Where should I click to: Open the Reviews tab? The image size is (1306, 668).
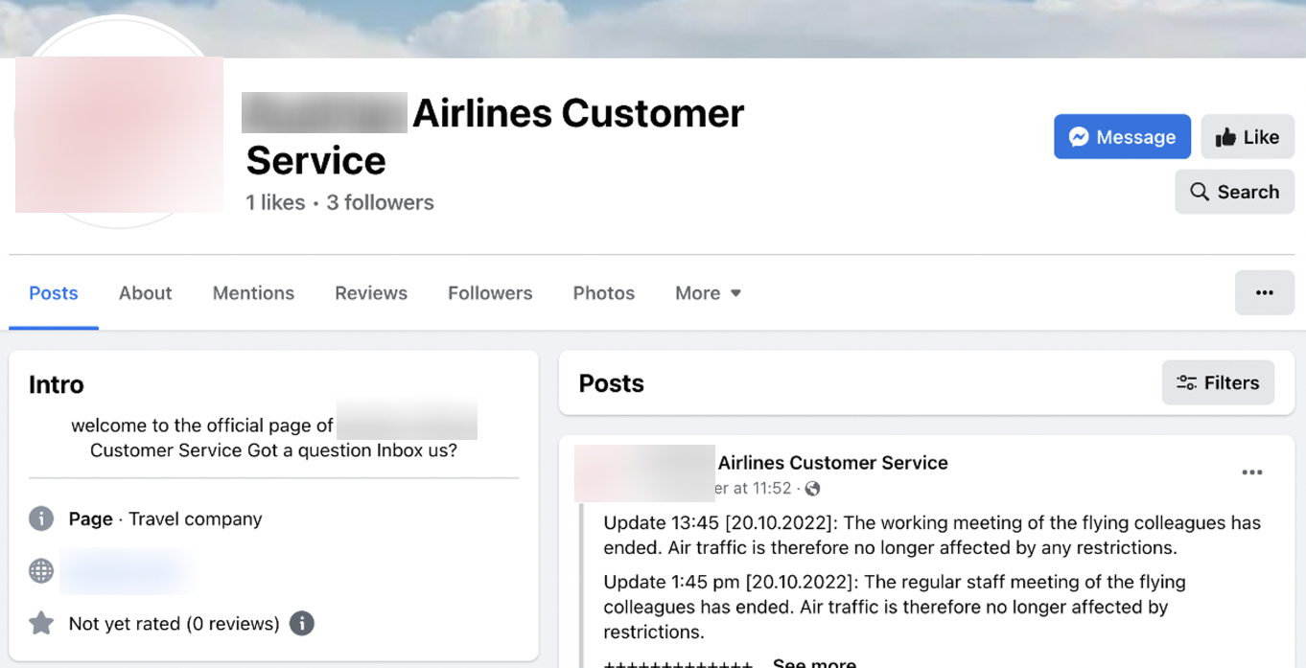(x=371, y=293)
